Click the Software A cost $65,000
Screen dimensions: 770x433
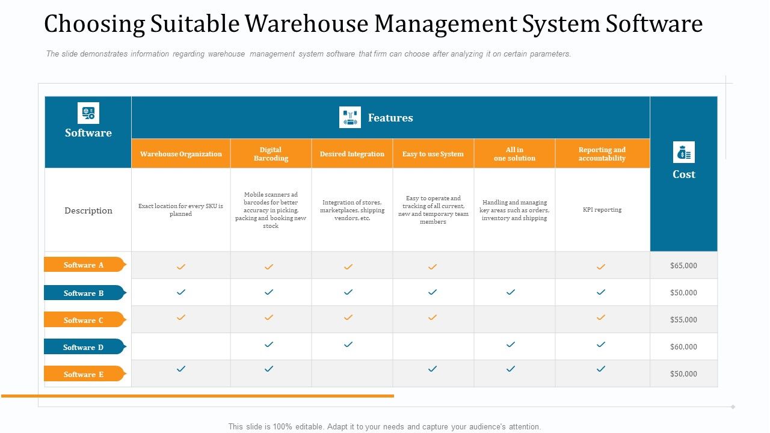coord(683,265)
